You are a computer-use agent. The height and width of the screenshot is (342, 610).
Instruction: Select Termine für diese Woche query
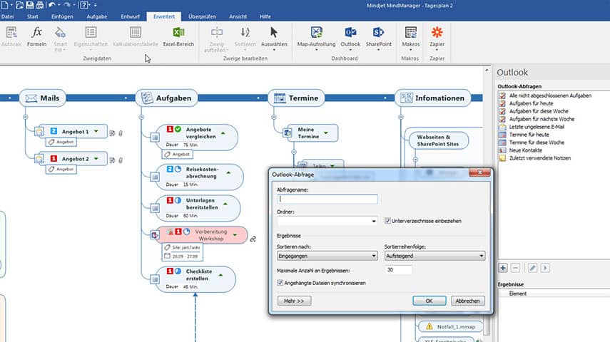click(x=537, y=142)
